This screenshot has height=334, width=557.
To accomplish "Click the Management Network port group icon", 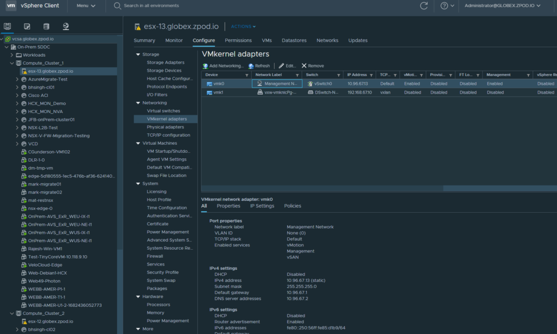I will [259, 84].
